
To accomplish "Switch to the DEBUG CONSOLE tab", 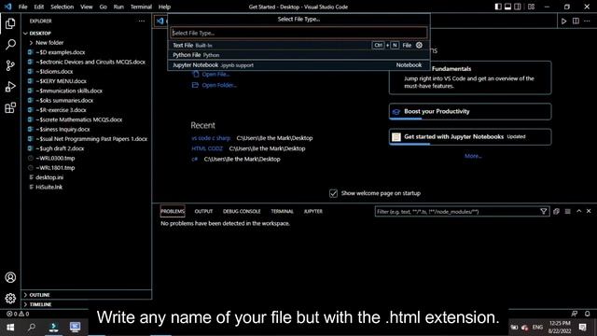I will (242, 212).
